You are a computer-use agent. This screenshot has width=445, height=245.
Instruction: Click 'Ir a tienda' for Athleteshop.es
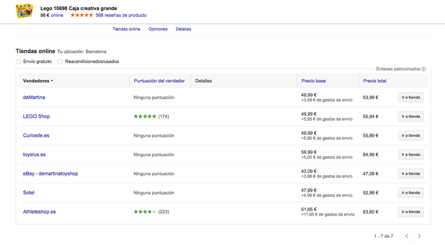410,212
